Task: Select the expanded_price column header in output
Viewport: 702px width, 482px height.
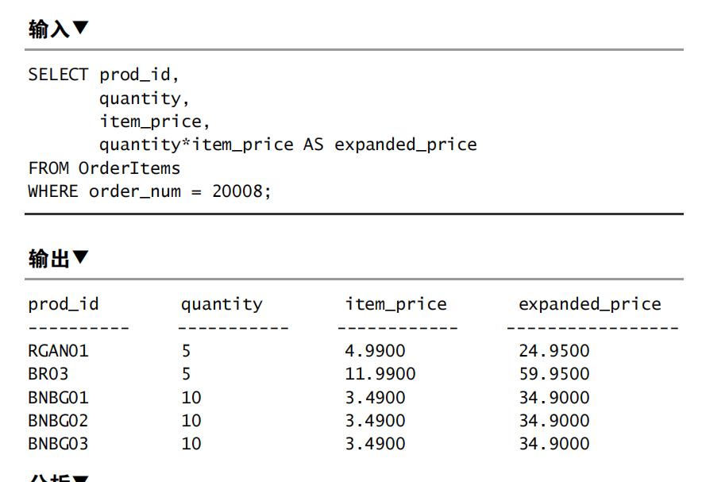Action: click(x=589, y=304)
